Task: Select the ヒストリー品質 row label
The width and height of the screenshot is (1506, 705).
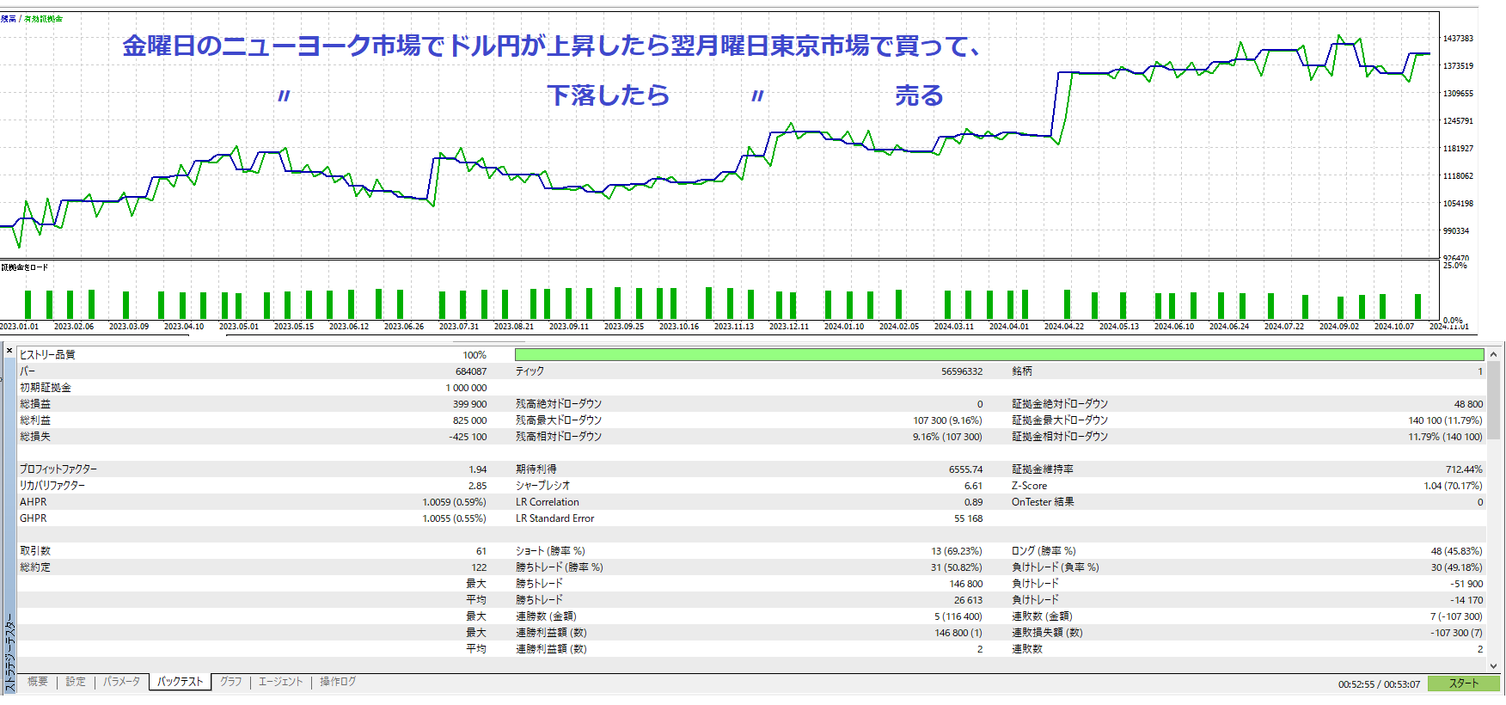Action: point(47,355)
